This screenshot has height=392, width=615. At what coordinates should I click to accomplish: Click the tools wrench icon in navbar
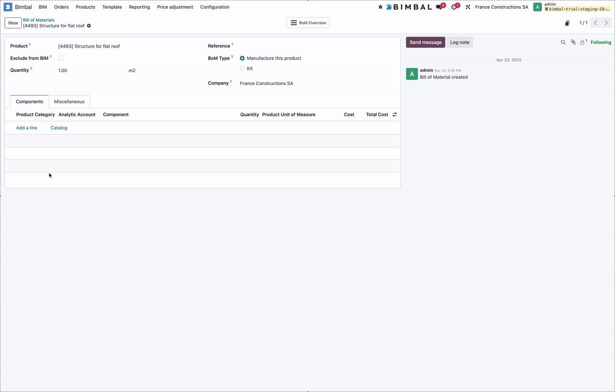pyautogui.click(x=468, y=7)
